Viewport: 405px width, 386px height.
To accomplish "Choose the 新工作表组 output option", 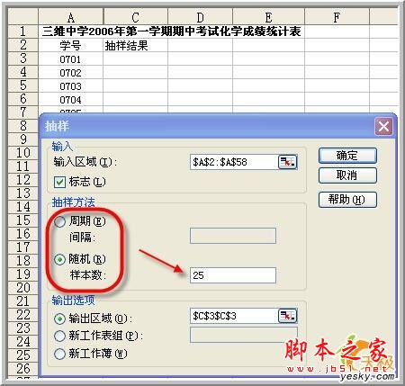I will pos(59,336).
